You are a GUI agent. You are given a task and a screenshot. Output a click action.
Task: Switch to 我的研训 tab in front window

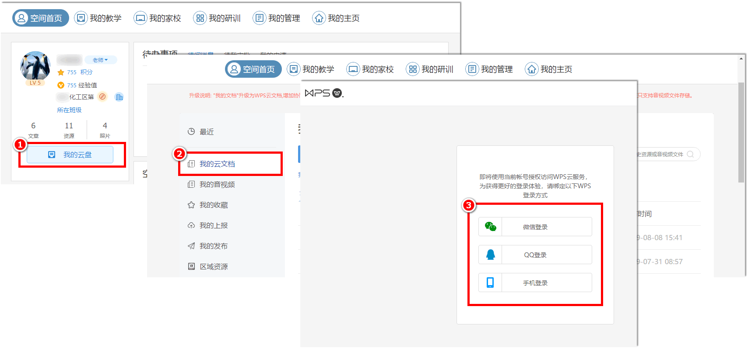coord(430,69)
